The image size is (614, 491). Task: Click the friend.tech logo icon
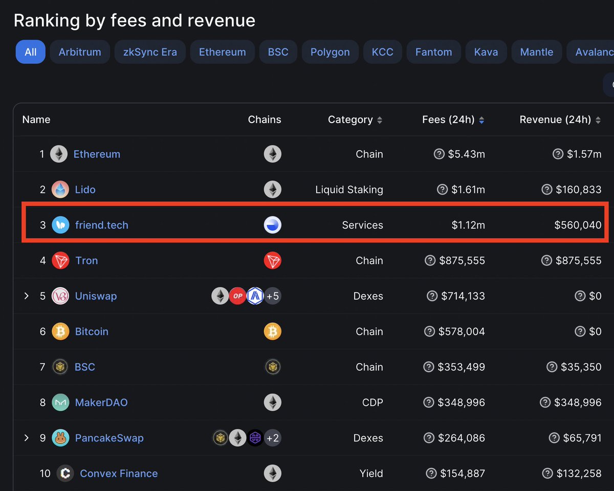(60, 225)
